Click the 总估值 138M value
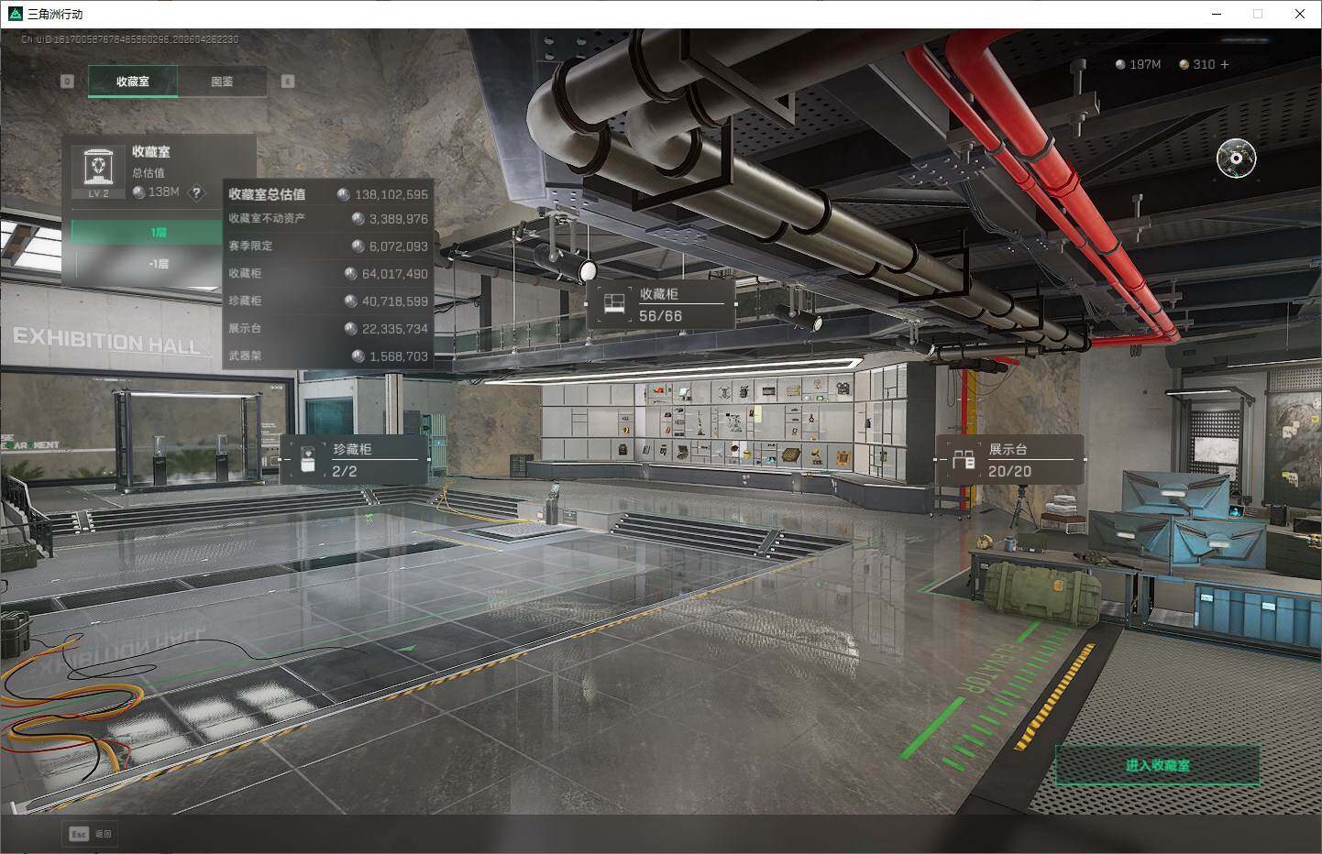 point(163,192)
